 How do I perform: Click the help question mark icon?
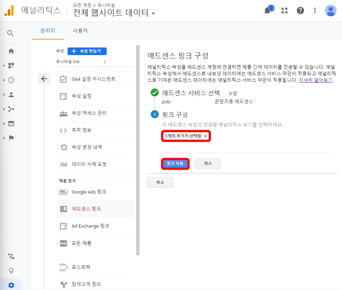click(300, 10)
